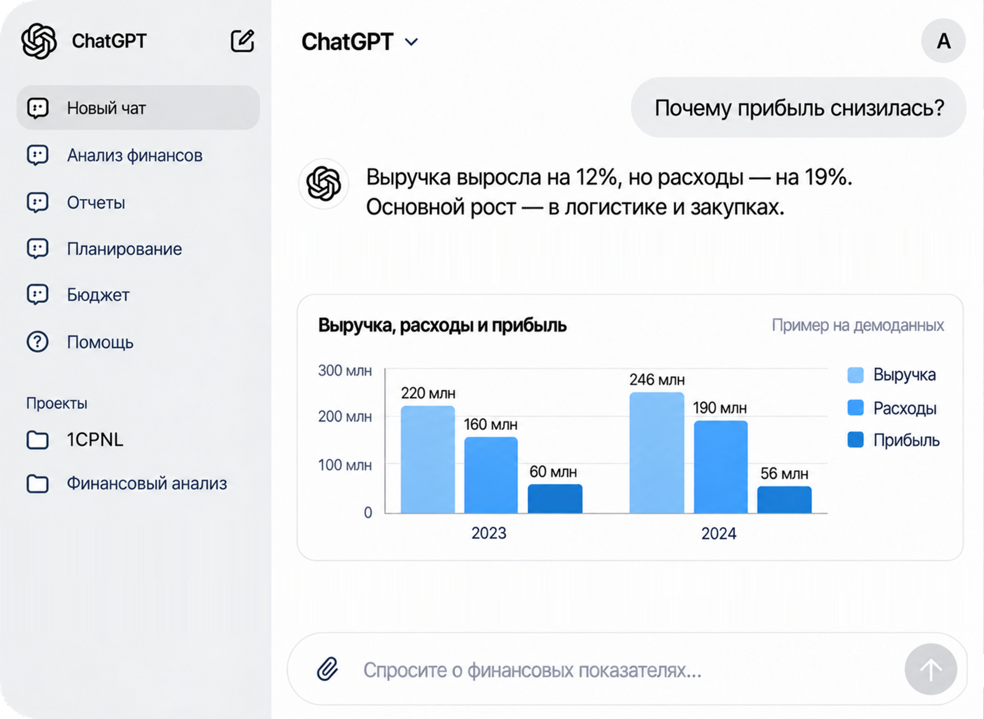Screen dimensions: 984x719
Task: Click the Прибыль legend color swatch
Action: 856,440
